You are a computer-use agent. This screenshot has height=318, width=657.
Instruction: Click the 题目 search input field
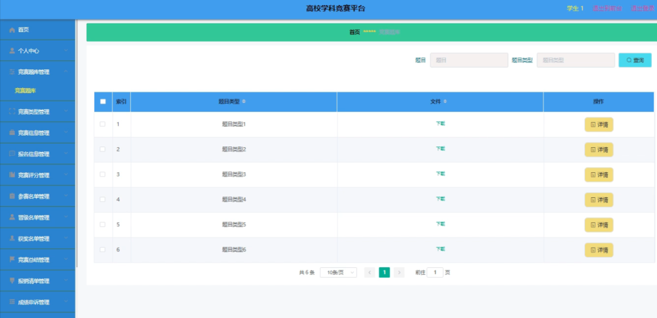pos(469,60)
